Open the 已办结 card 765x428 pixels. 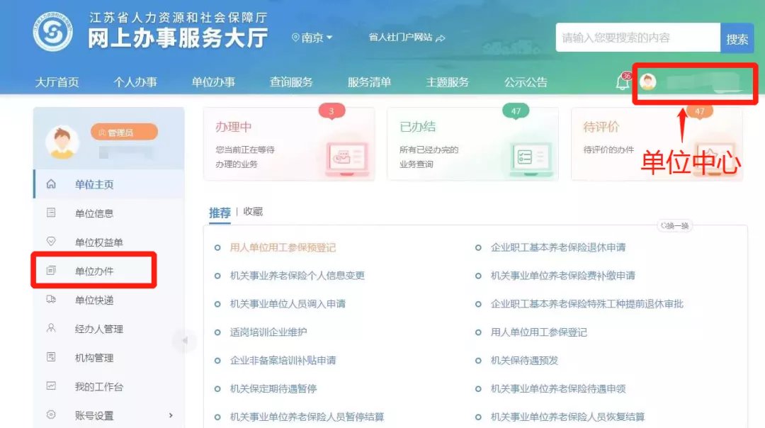[x=472, y=145]
